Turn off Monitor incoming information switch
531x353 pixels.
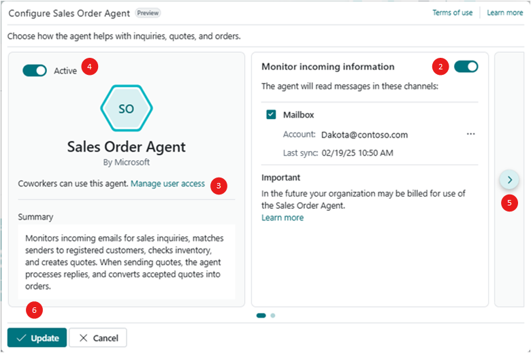tap(466, 67)
